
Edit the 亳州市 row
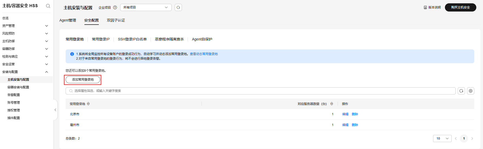click(345, 125)
